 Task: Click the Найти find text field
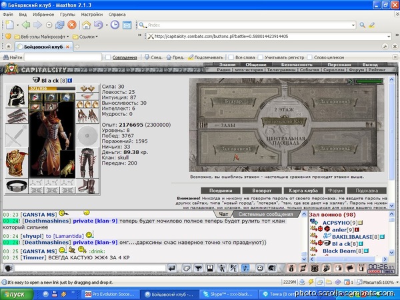coord(63,57)
